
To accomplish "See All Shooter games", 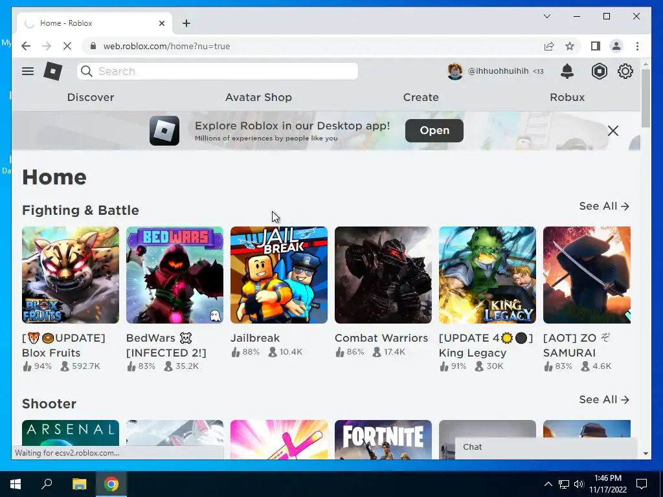I will click(604, 400).
